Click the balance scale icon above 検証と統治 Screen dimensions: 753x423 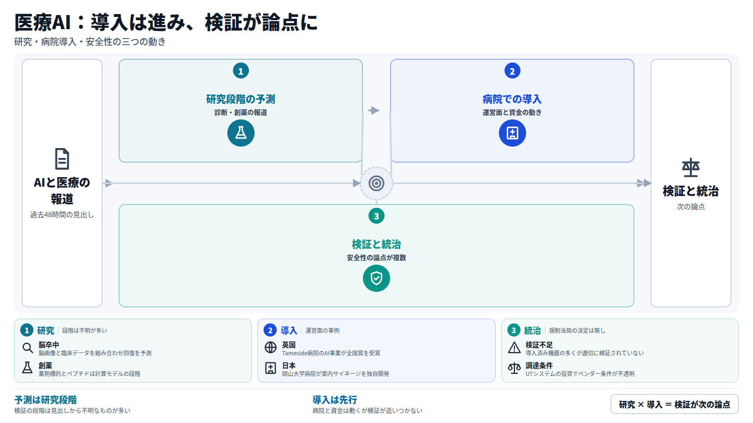point(691,168)
